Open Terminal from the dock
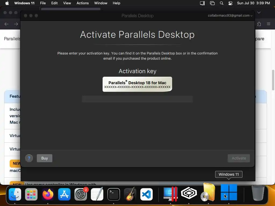The width and height of the screenshot is (275, 206). (x=114, y=194)
